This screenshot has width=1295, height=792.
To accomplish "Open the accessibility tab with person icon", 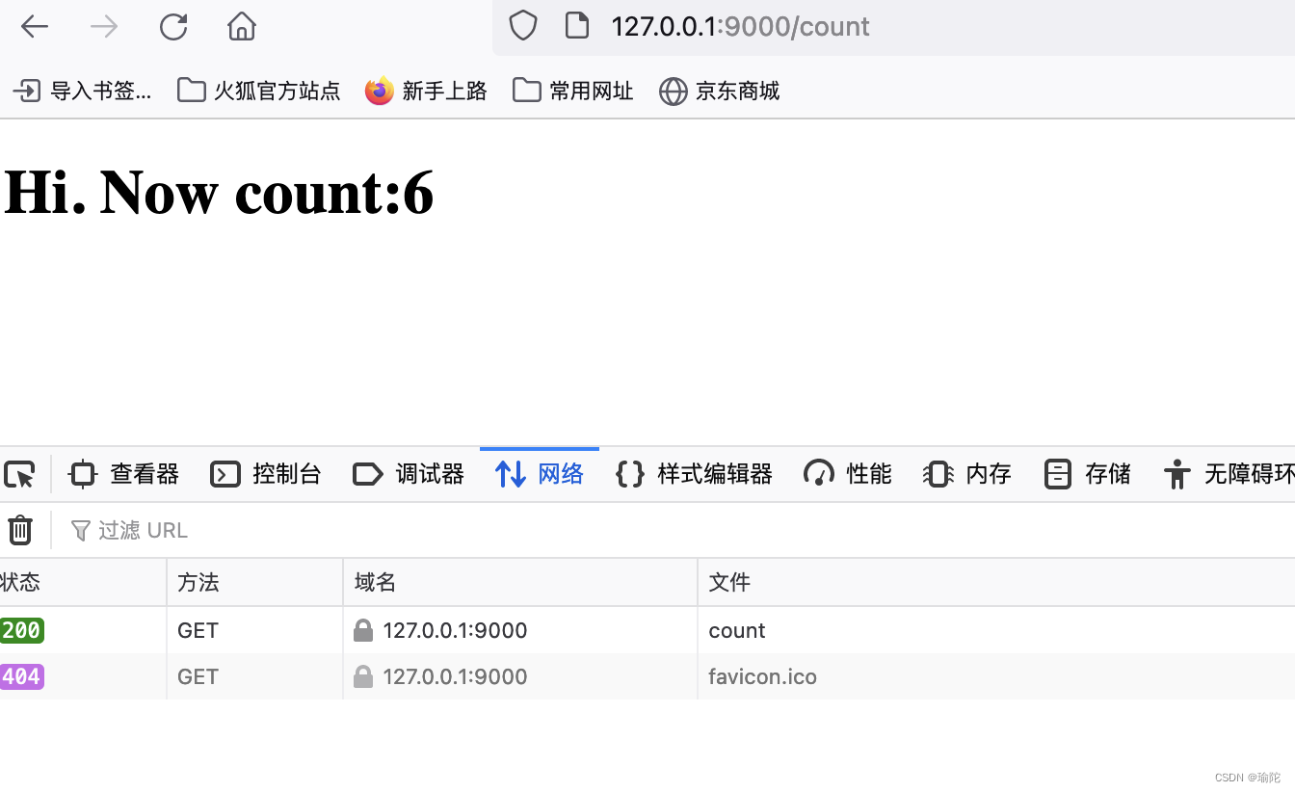I will (x=1228, y=474).
